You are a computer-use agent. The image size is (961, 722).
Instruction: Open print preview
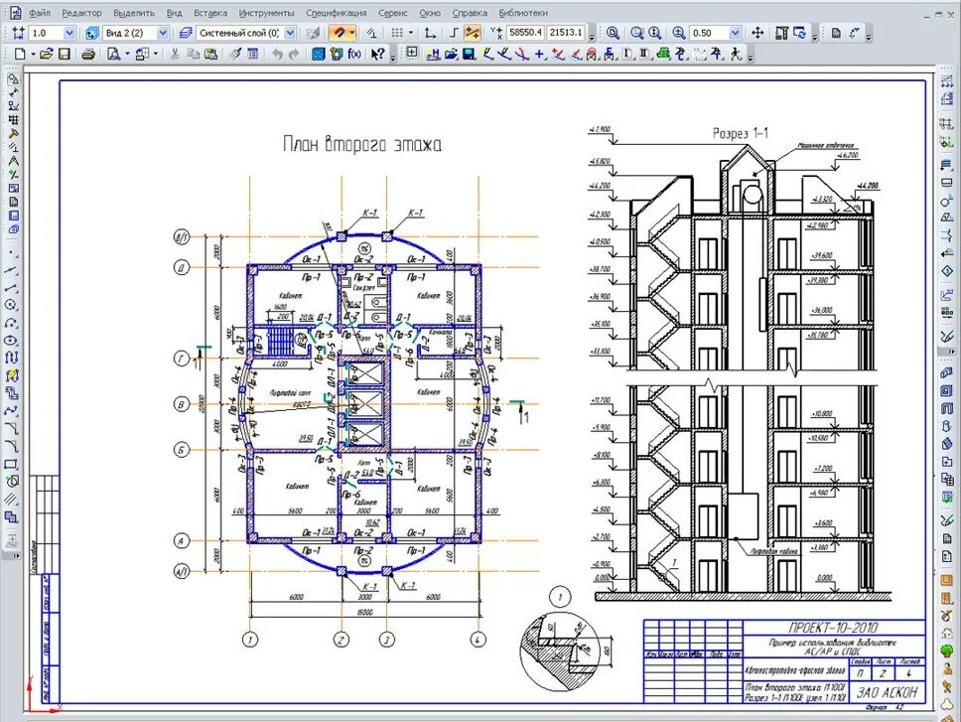coord(114,54)
